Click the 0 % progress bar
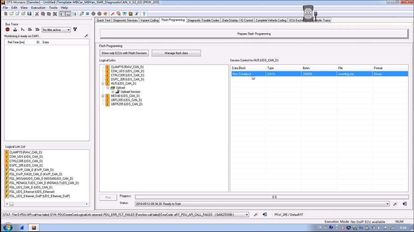414x232 pixels. pos(272,197)
